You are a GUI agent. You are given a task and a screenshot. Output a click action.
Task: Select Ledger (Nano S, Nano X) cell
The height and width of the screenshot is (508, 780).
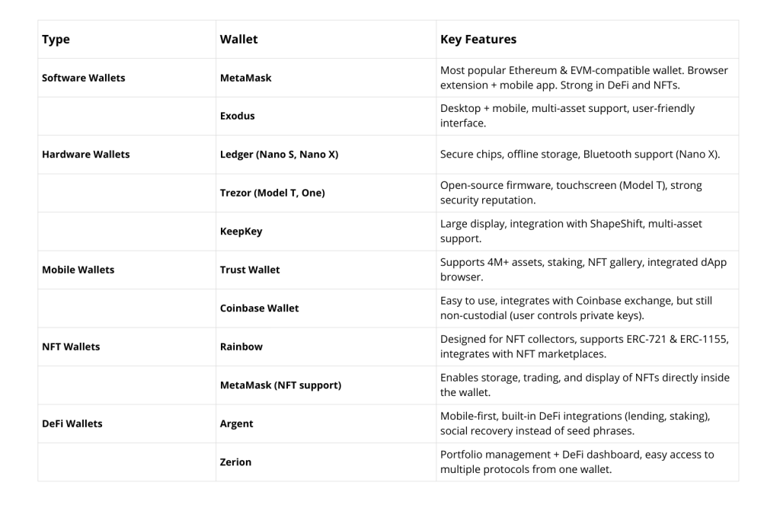(x=279, y=155)
